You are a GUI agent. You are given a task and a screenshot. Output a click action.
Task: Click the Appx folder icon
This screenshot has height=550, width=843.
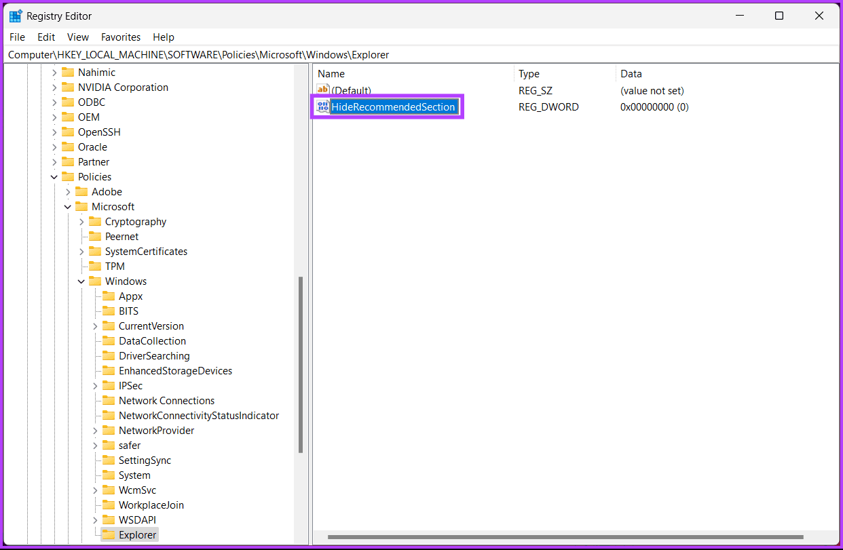108,296
